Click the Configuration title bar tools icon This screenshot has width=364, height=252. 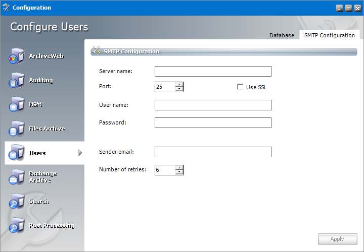tap(6, 8)
